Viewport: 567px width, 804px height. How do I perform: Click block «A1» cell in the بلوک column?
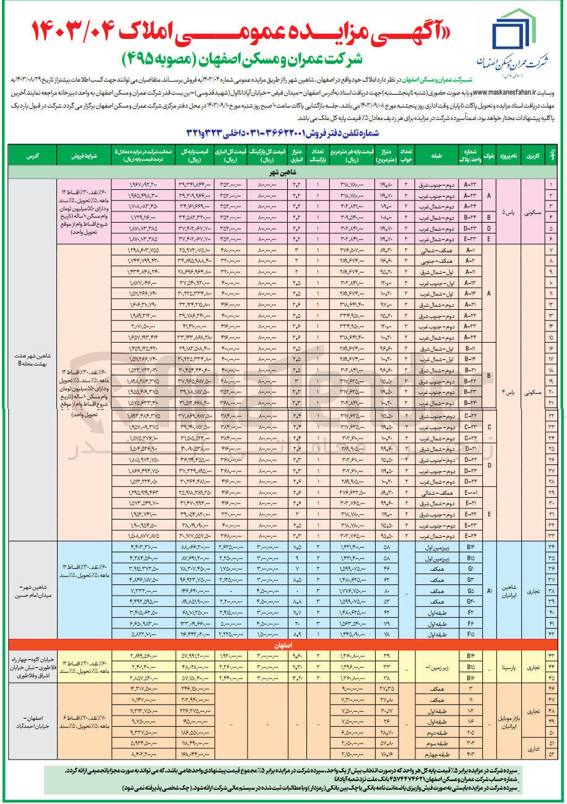[490, 589]
